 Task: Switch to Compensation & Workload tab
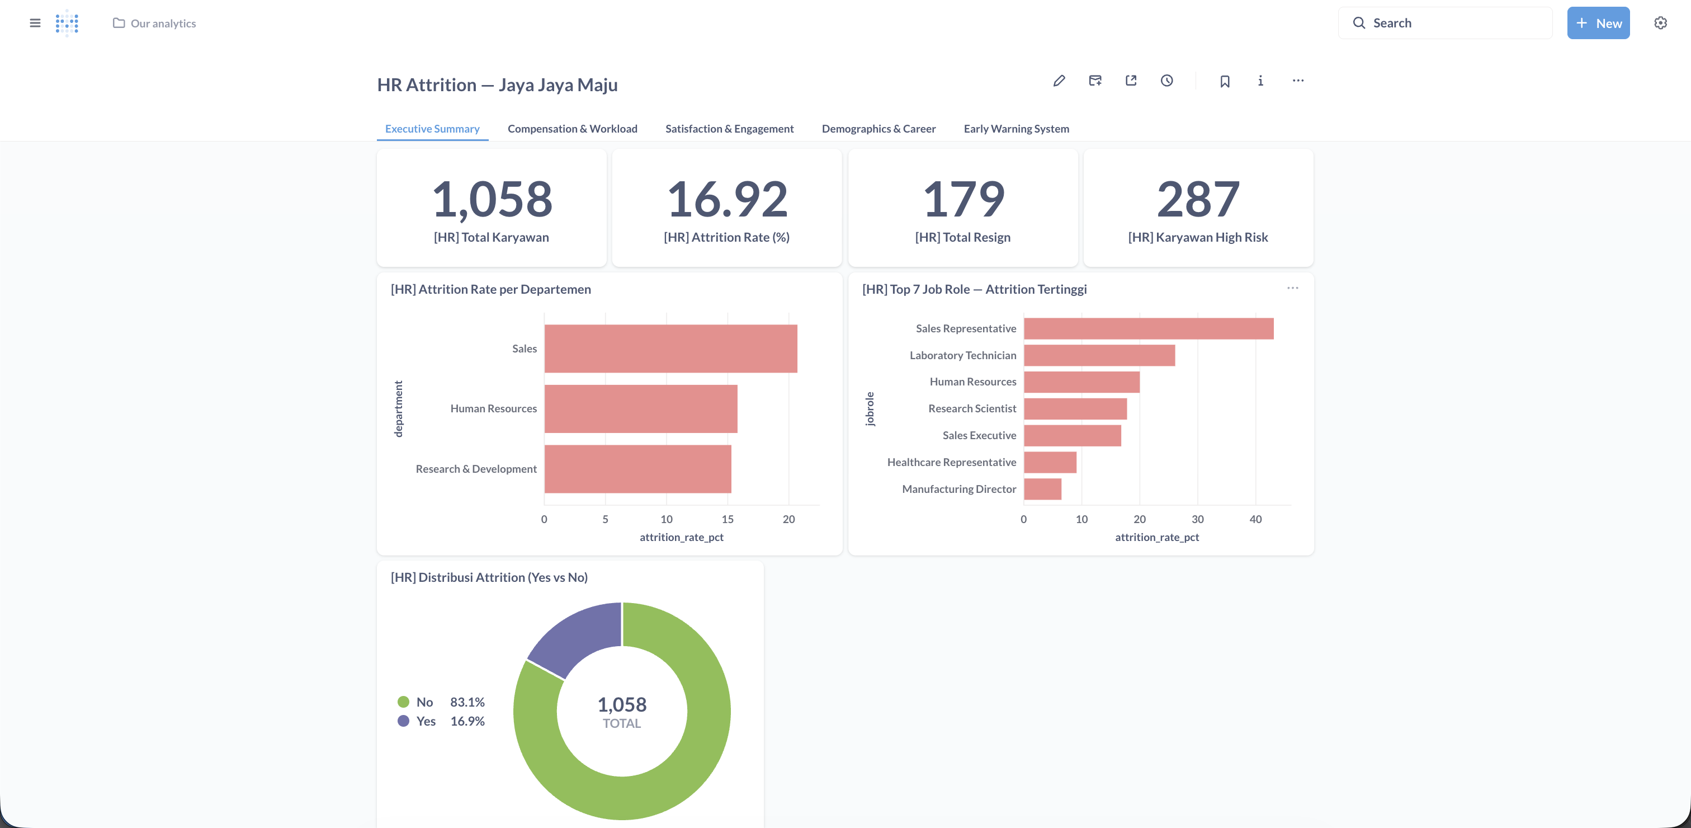tap(573, 129)
